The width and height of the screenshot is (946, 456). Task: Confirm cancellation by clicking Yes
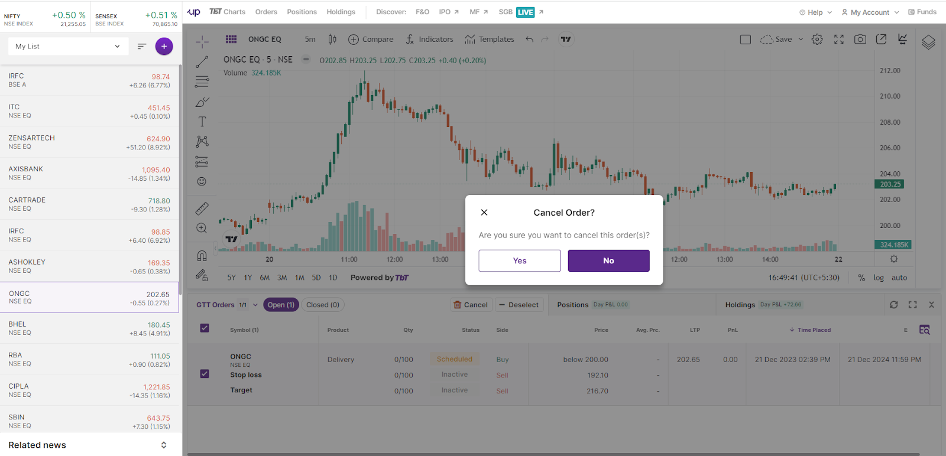(x=520, y=260)
